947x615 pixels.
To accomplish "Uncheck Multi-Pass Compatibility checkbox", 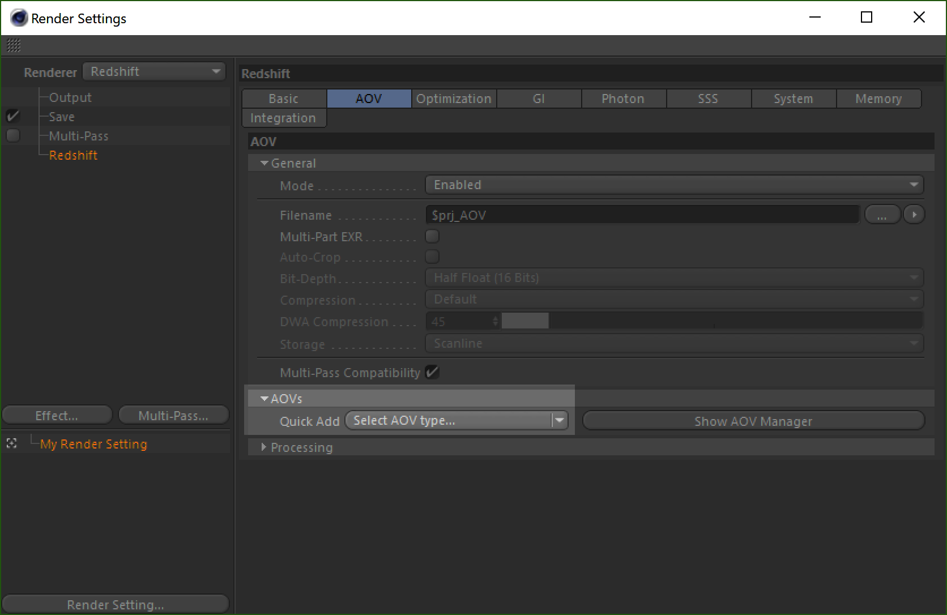I will [x=432, y=372].
